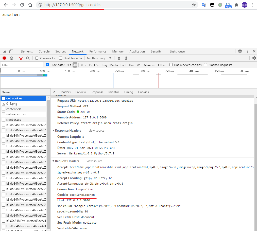
Task: View site information icon in address bar
Action: point(40,5)
